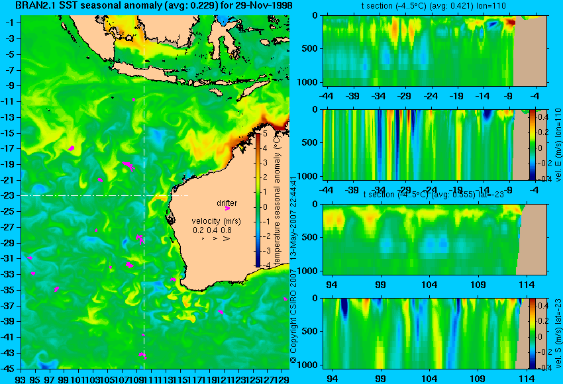Click the '-23' latitude tick on map axis
The image size is (563, 384).
9,195
